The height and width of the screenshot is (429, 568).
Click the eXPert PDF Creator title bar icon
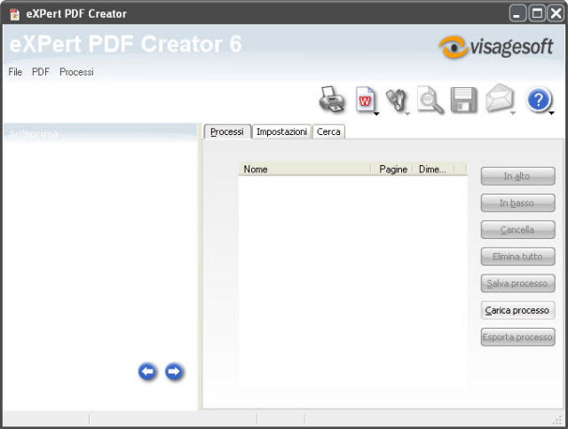click(15, 14)
